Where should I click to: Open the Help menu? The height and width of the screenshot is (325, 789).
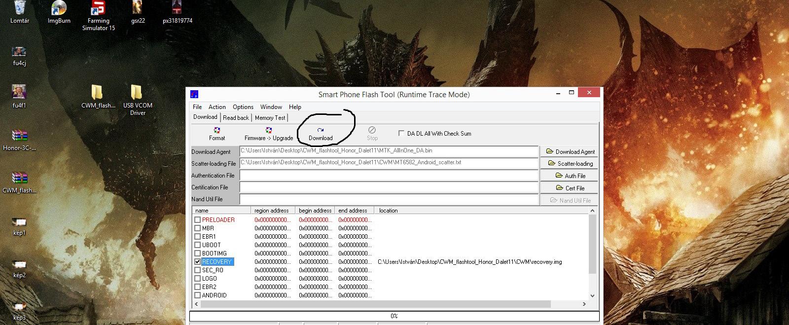point(295,107)
